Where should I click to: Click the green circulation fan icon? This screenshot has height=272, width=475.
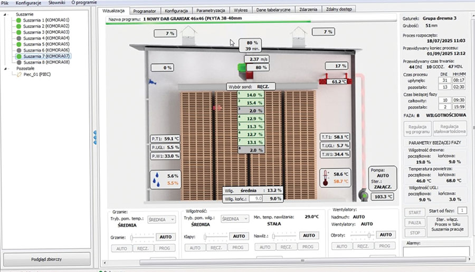tap(243, 68)
